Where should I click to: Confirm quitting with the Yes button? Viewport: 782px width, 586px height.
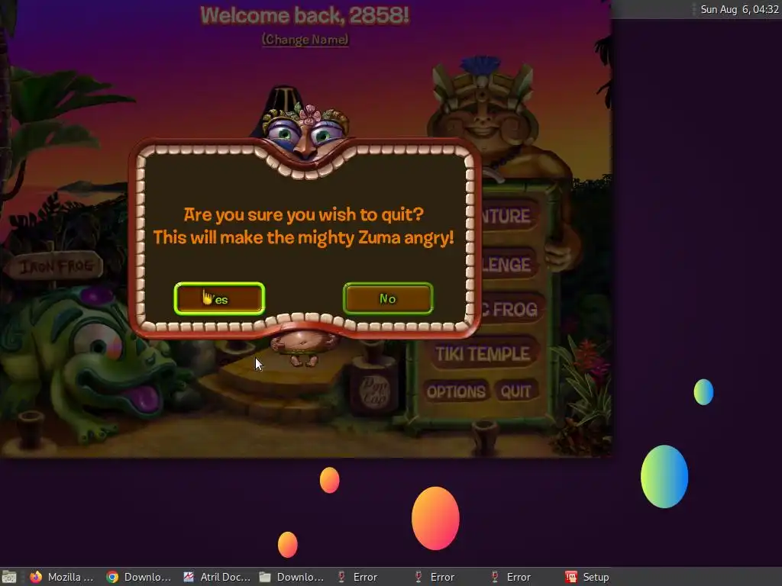pos(219,298)
